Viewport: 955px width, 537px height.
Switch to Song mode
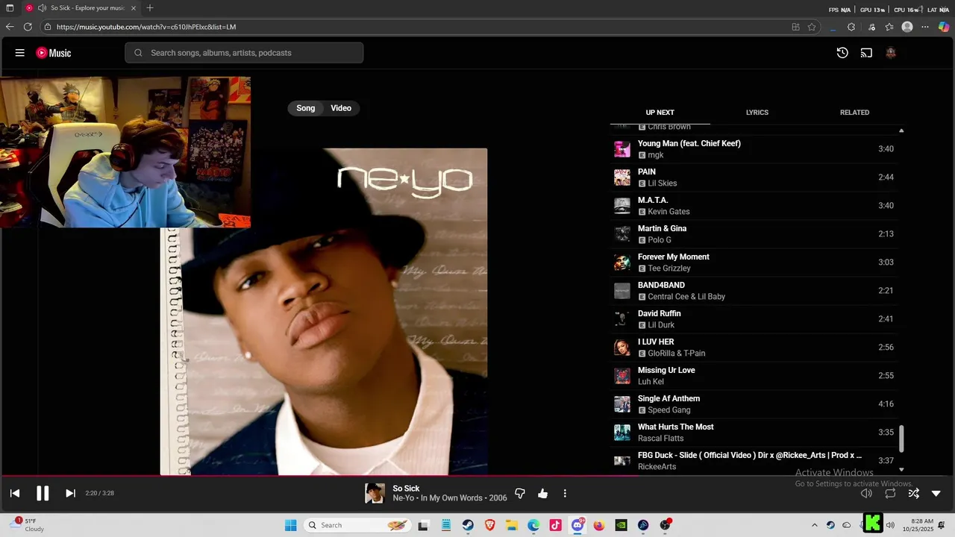coord(306,108)
